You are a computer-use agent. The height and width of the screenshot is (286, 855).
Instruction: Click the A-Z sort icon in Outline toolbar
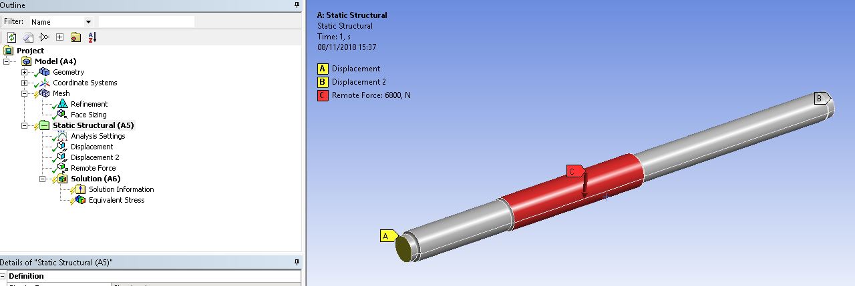92,37
